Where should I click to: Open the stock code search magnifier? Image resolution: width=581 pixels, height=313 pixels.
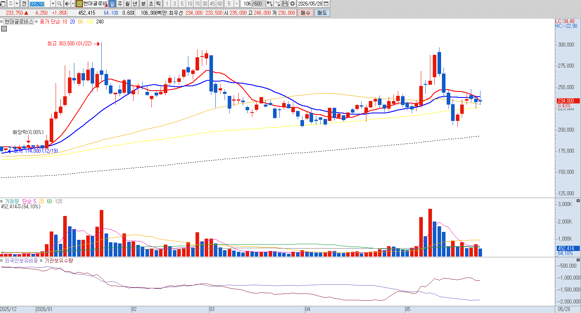pyautogui.click(x=59, y=4)
